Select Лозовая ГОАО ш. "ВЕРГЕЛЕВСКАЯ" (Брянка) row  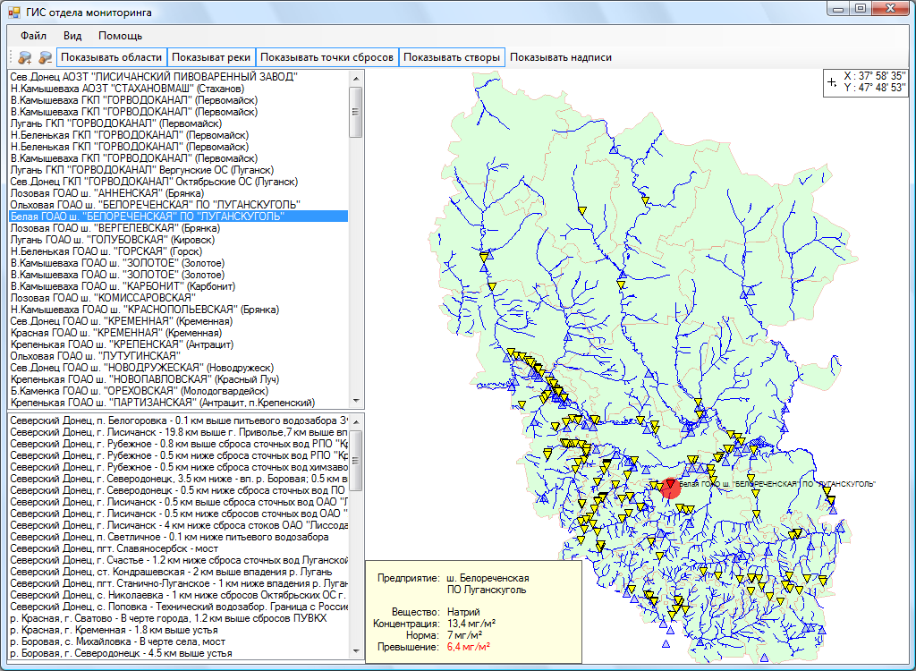(x=179, y=228)
